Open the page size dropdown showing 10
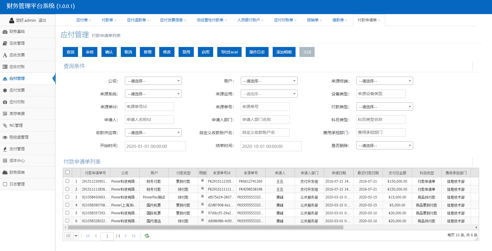Screen dimensions: 492x251 pyautogui.click(x=72, y=235)
